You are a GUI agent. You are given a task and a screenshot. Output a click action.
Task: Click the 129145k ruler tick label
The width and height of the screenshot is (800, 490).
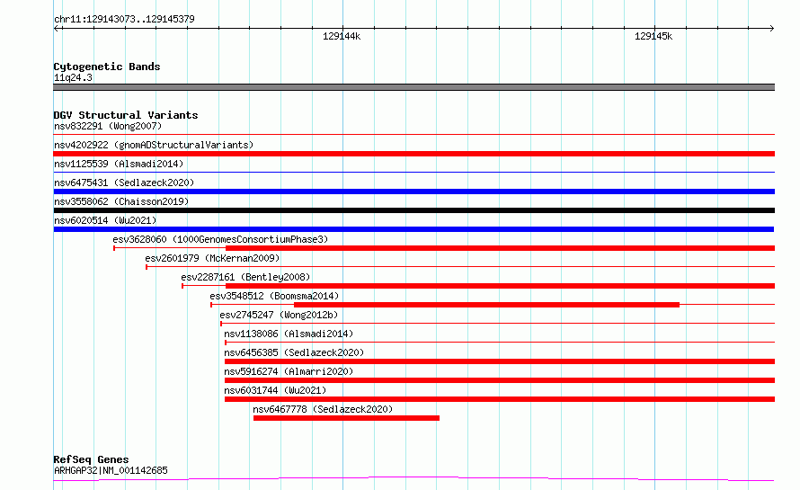point(653,36)
